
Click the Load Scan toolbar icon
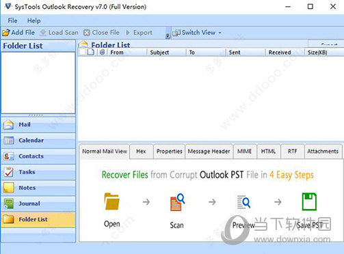43,33
